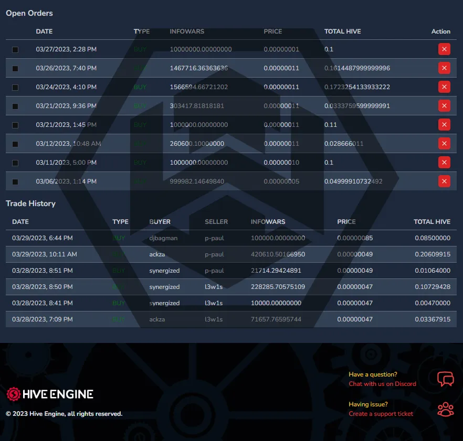Click the 2023 Hive Engine copyright text
Viewport: 463px width, 441px height.
coord(64,414)
